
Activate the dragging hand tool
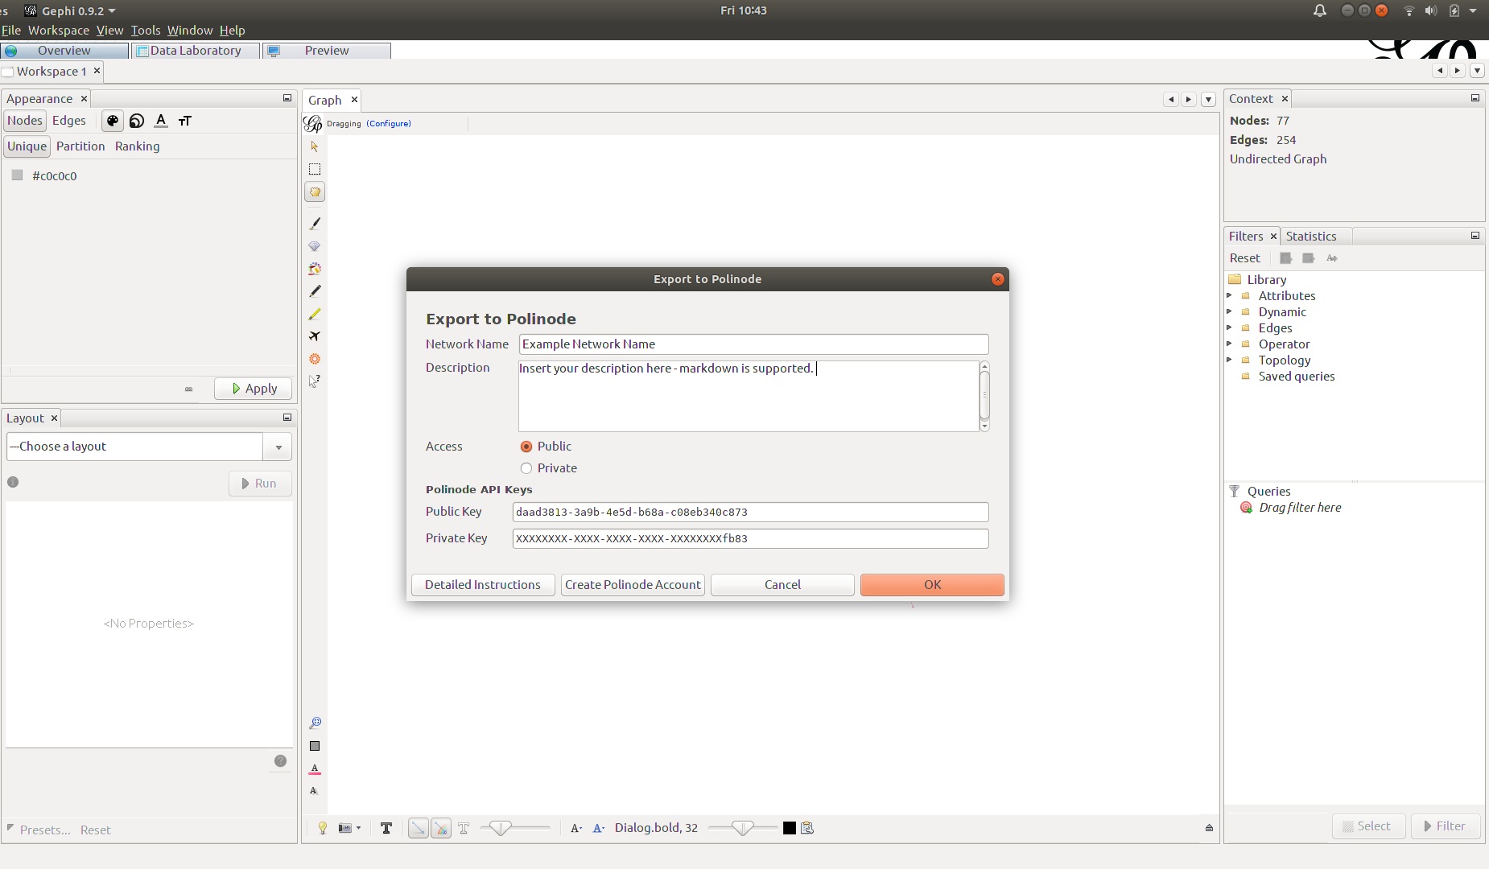click(315, 192)
